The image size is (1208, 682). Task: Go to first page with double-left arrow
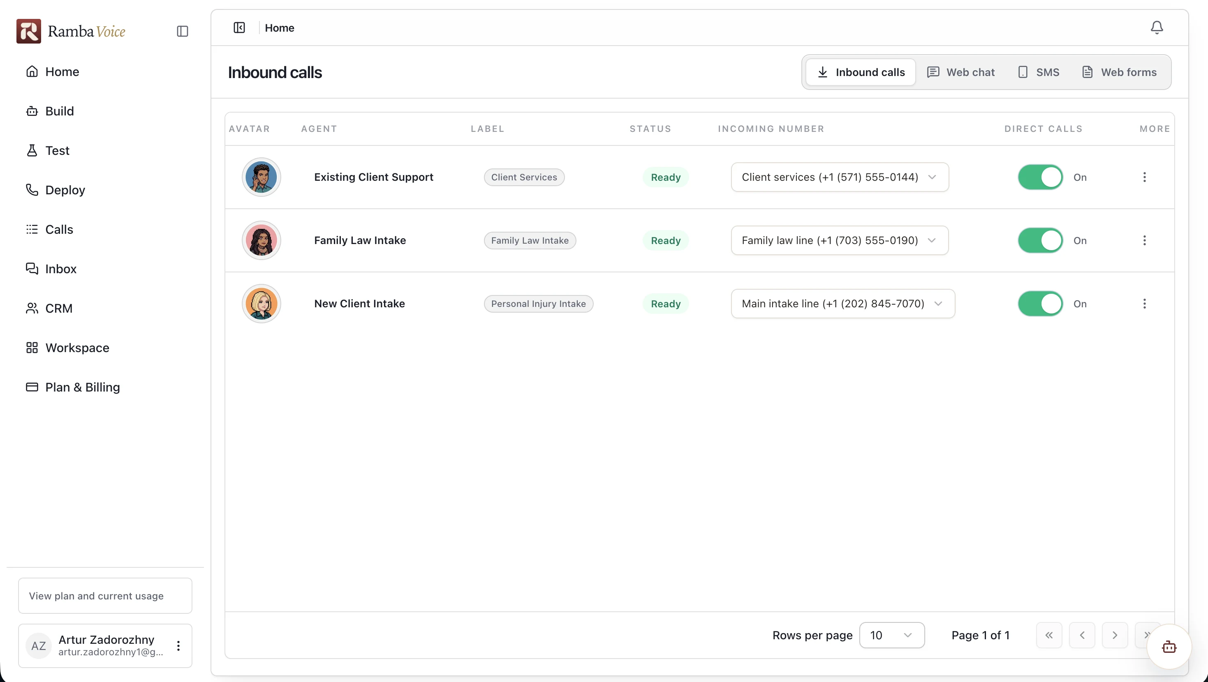[x=1049, y=635]
